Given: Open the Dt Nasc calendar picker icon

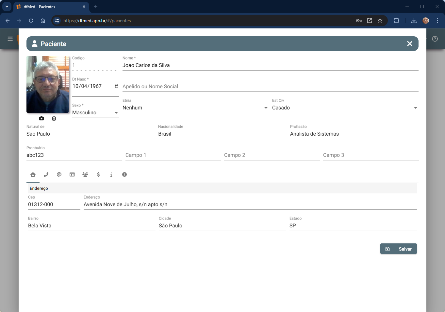Looking at the screenshot, I should pyautogui.click(x=117, y=86).
